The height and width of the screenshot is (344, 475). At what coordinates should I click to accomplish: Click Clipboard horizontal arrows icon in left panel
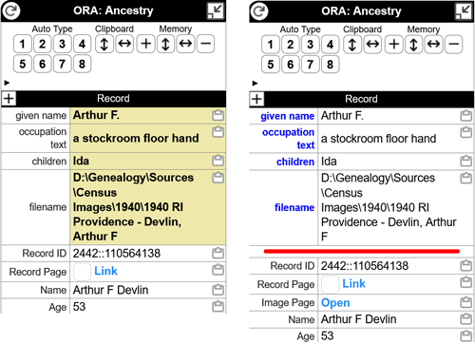[124, 44]
